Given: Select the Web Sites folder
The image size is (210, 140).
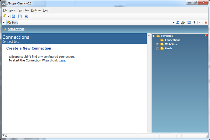Looking at the screenshot, I should 171,44.
